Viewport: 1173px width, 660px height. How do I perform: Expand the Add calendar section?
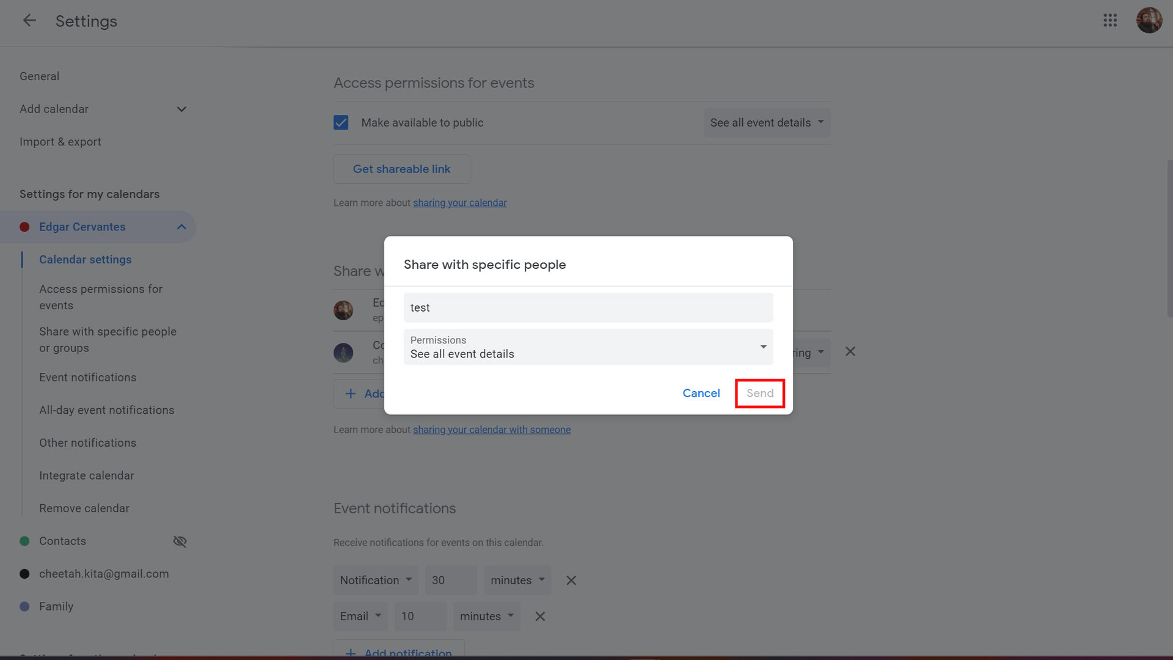coord(181,109)
